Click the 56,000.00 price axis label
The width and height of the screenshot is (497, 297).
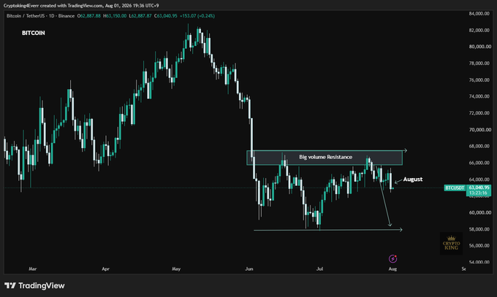479,245
